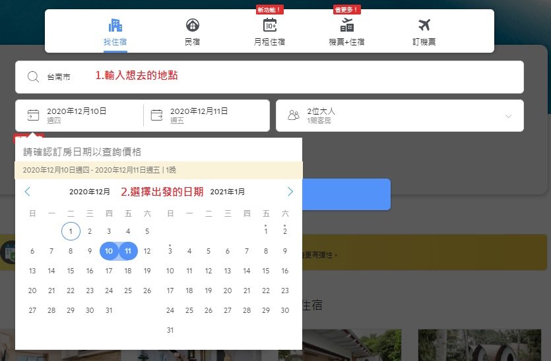Click the 2021年1月 month heading
551x361 pixels.
(x=228, y=192)
